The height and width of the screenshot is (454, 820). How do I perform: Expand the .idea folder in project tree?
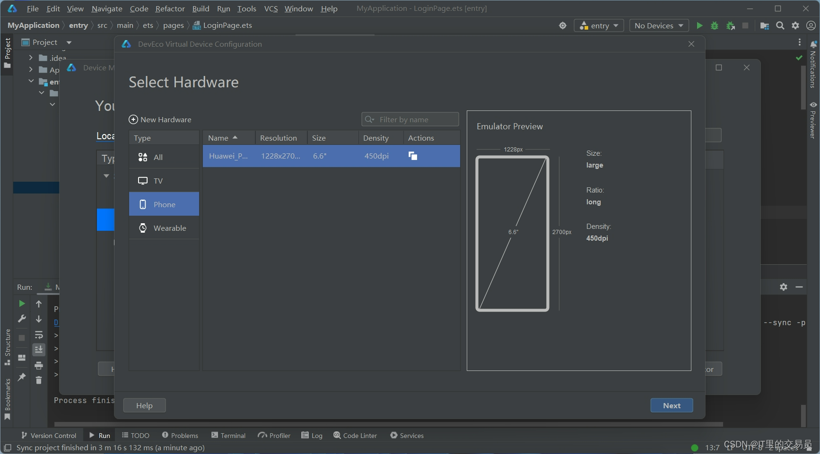tap(31, 58)
